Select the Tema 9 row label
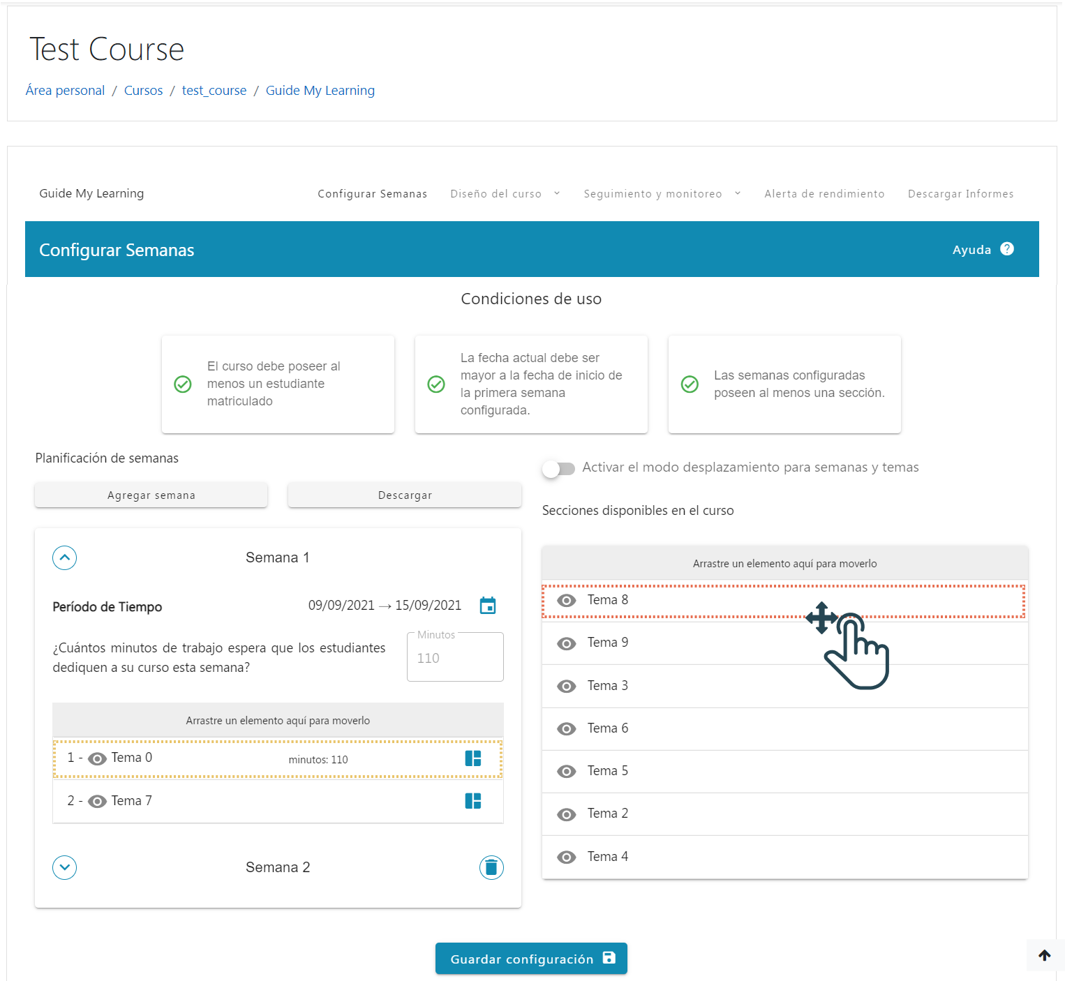 608,643
